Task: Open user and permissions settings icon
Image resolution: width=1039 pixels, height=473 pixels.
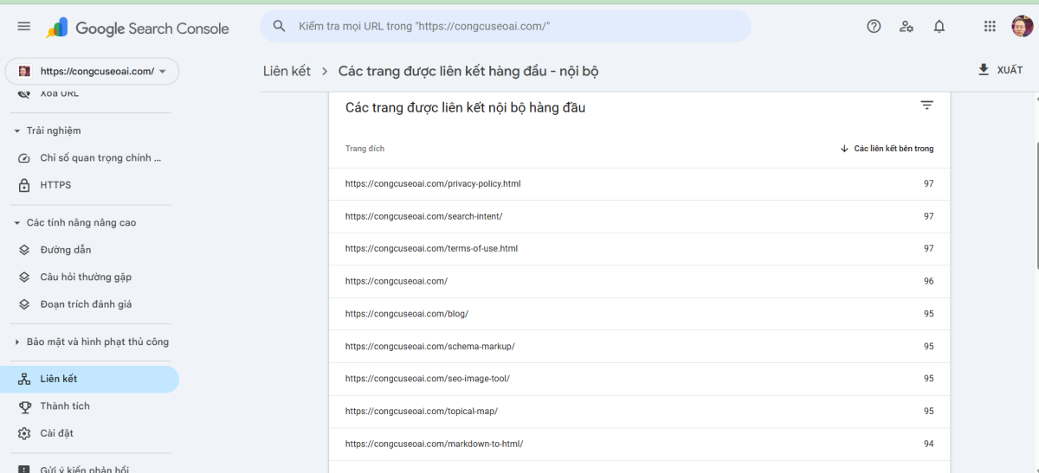Action: click(x=907, y=26)
